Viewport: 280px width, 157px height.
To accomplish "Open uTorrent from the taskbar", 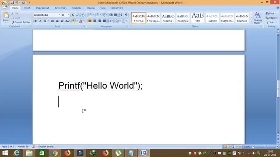I will click(118, 153).
